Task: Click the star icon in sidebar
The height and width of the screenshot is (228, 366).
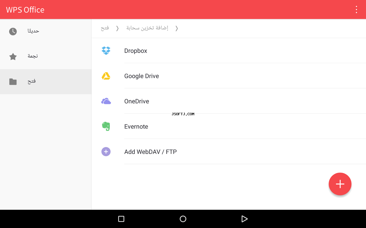Action: 13,56
